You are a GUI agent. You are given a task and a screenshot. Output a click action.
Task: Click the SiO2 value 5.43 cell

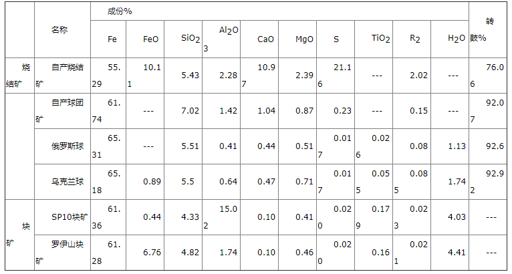[190, 76]
